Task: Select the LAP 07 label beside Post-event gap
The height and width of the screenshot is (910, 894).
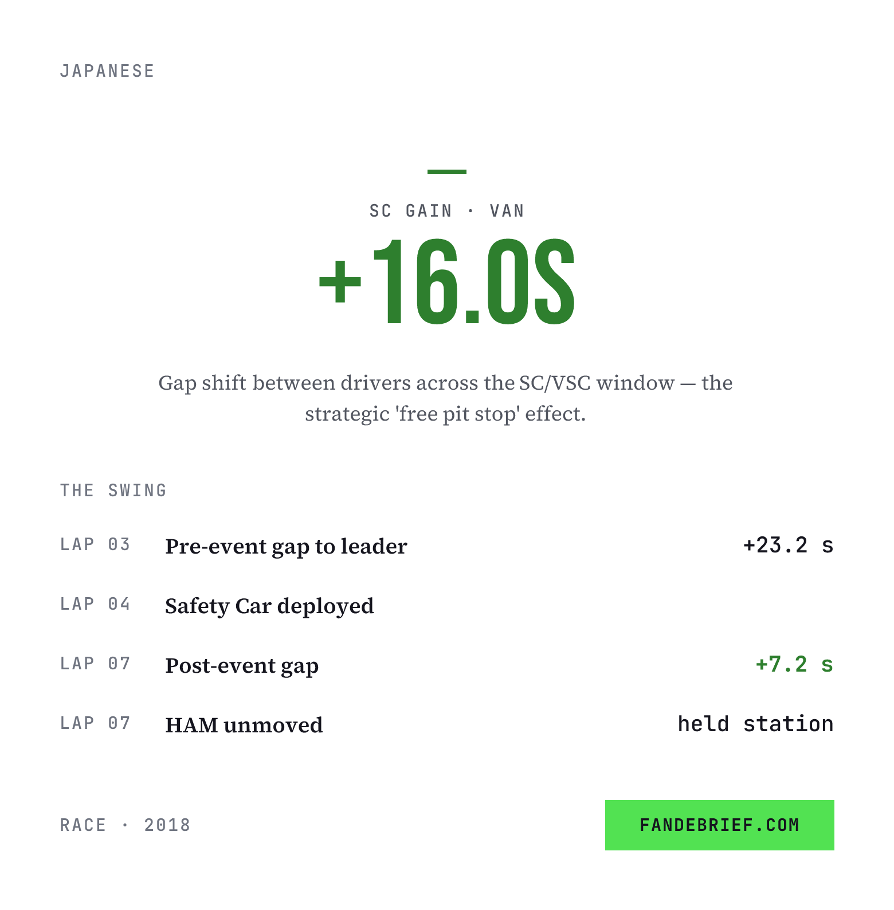Action: [95, 664]
